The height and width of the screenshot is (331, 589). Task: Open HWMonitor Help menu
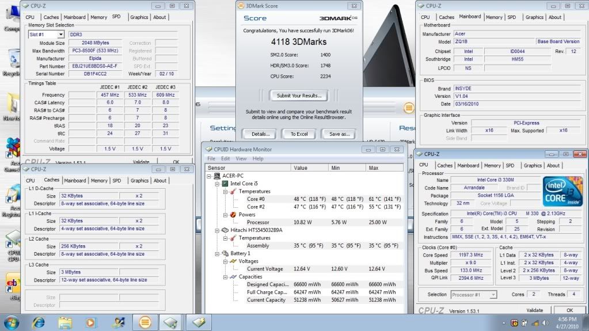point(258,158)
